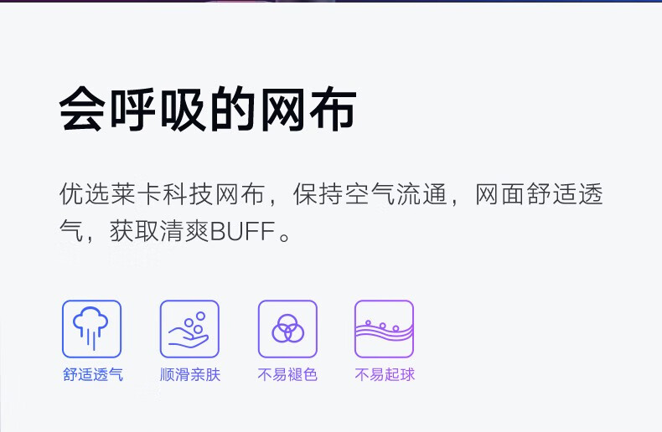This screenshot has width=662, height=432.
Task: Click the characters 网布 in the large headline
Action: [308, 109]
